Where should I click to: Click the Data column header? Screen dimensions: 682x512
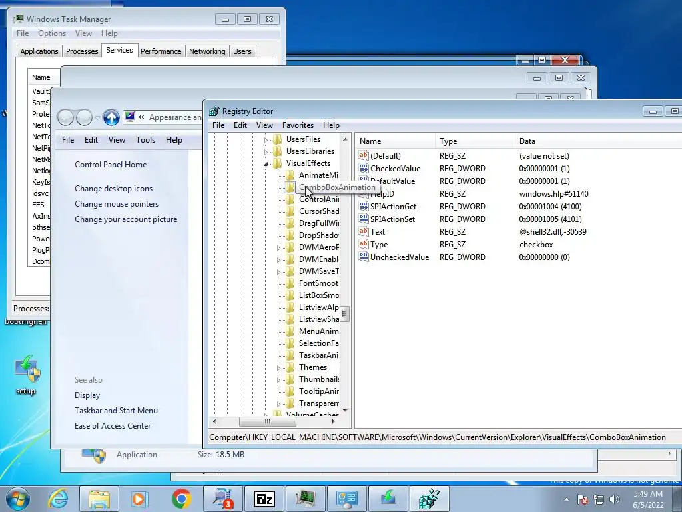click(597, 141)
